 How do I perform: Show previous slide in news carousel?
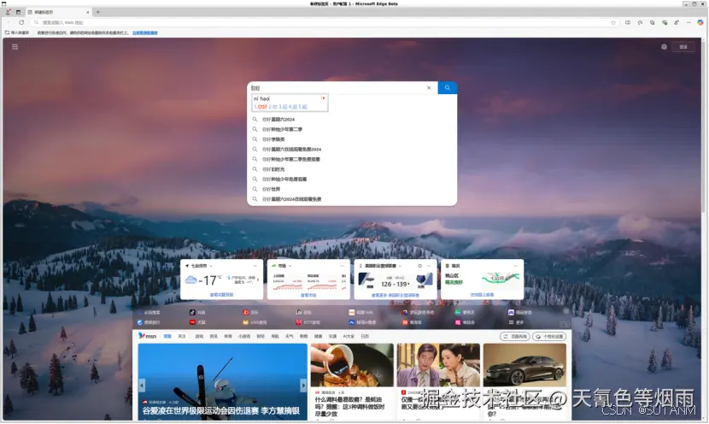(142, 385)
